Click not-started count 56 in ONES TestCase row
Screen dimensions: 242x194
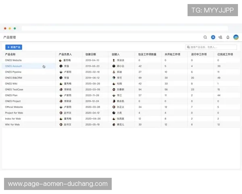point(166,89)
